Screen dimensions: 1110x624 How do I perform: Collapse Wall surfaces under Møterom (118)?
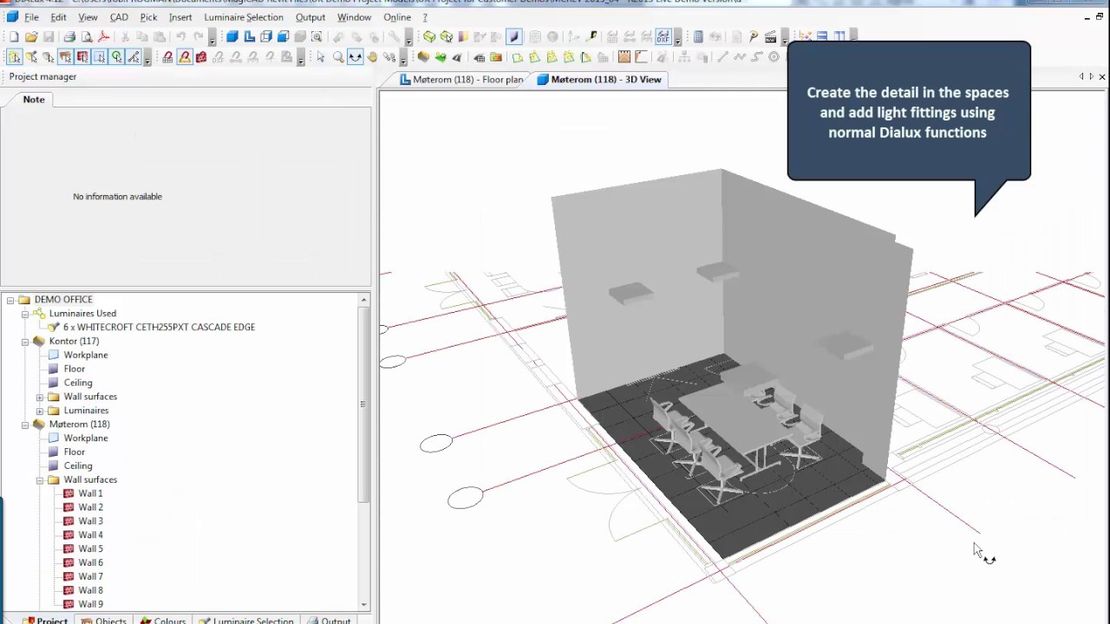point(40,480)
